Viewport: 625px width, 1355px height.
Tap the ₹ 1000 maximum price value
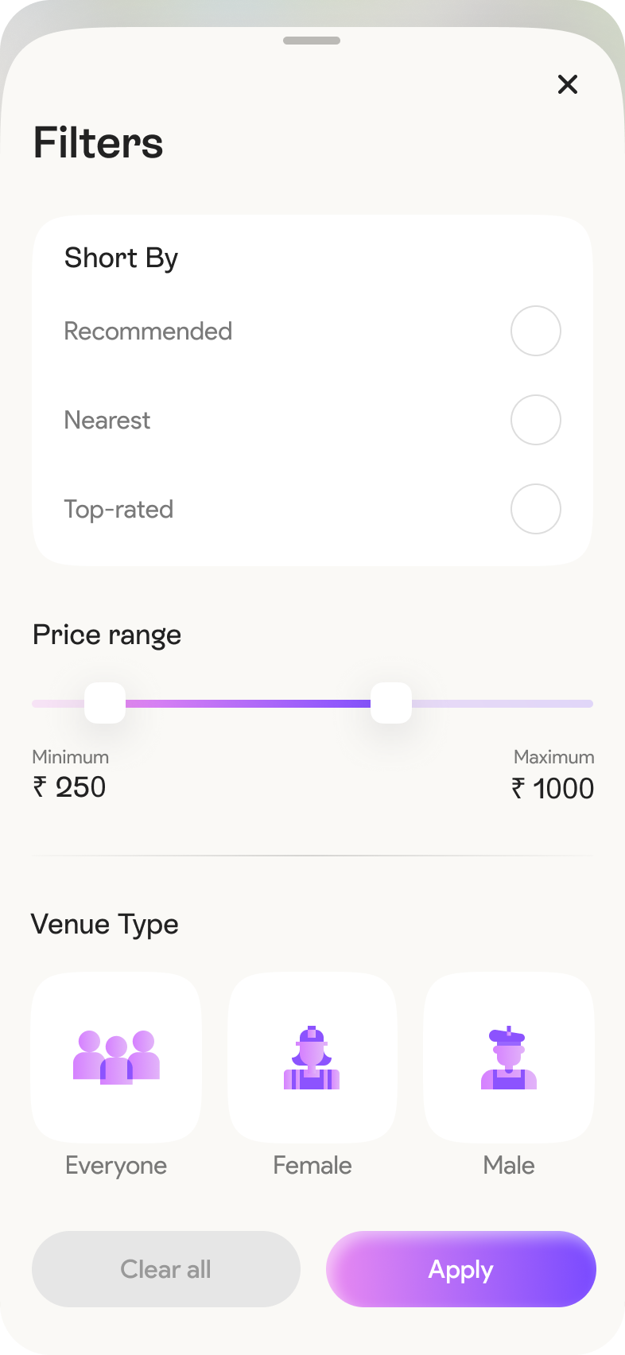pyautogui.click(x=553, y=789)
